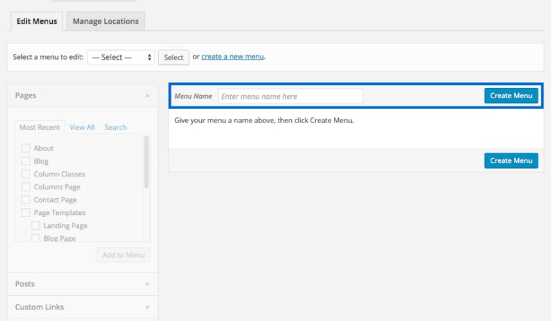Show the View All pages tab
This screenshot has width=553, height=321.
(82, 127)
